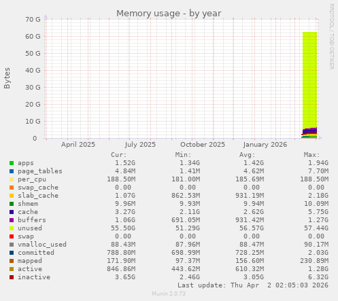Click the inactive max value 6.32G
This screenshot has height=301, width=338.
[x=318, y=277]
